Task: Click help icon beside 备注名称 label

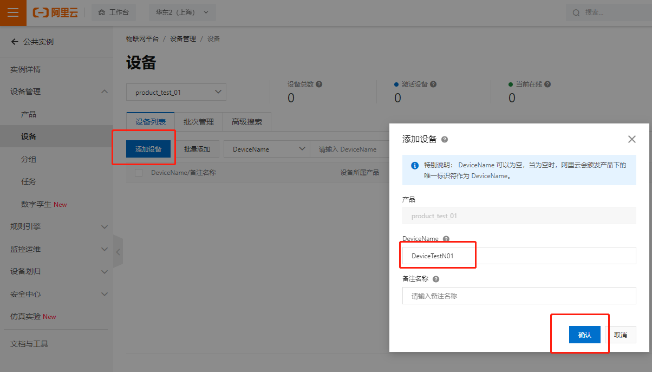Action: click(x=436, y=279)
